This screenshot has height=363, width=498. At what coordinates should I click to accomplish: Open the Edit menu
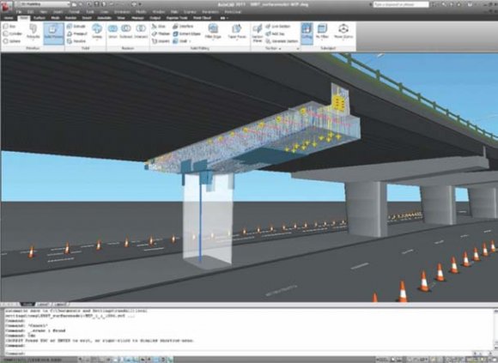pyautogui.click(x=31, y=12)
